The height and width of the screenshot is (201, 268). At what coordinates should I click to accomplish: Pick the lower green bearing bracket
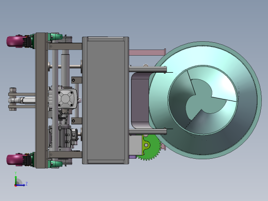[55, 163]
